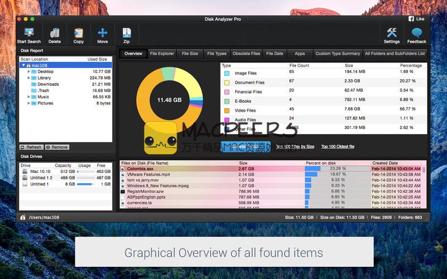447x279 pixels.
Task: Open All Folders and SubFolders List tab
Action: 395,54
